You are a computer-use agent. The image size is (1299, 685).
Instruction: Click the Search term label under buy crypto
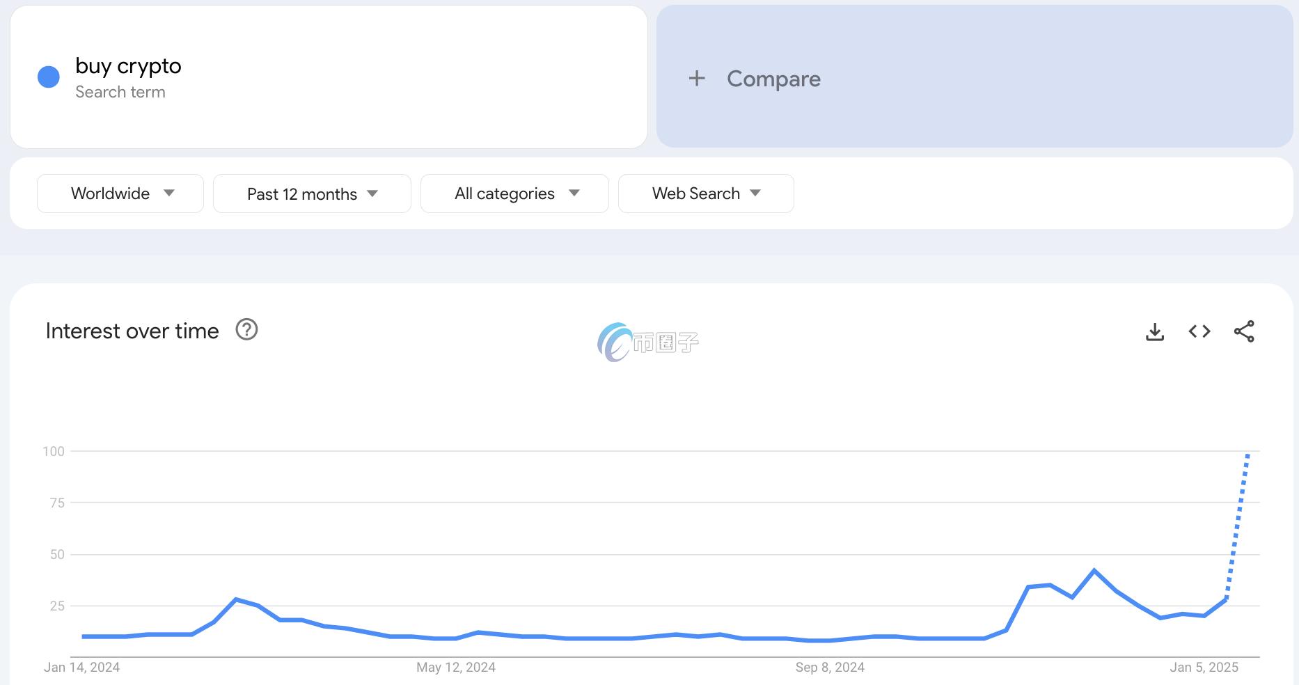[x=120, y=92]
